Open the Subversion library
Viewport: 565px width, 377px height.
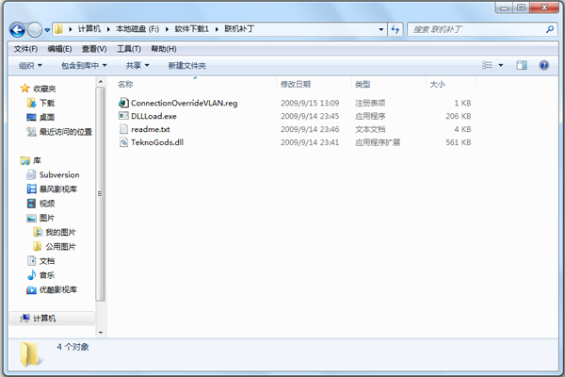59,175
